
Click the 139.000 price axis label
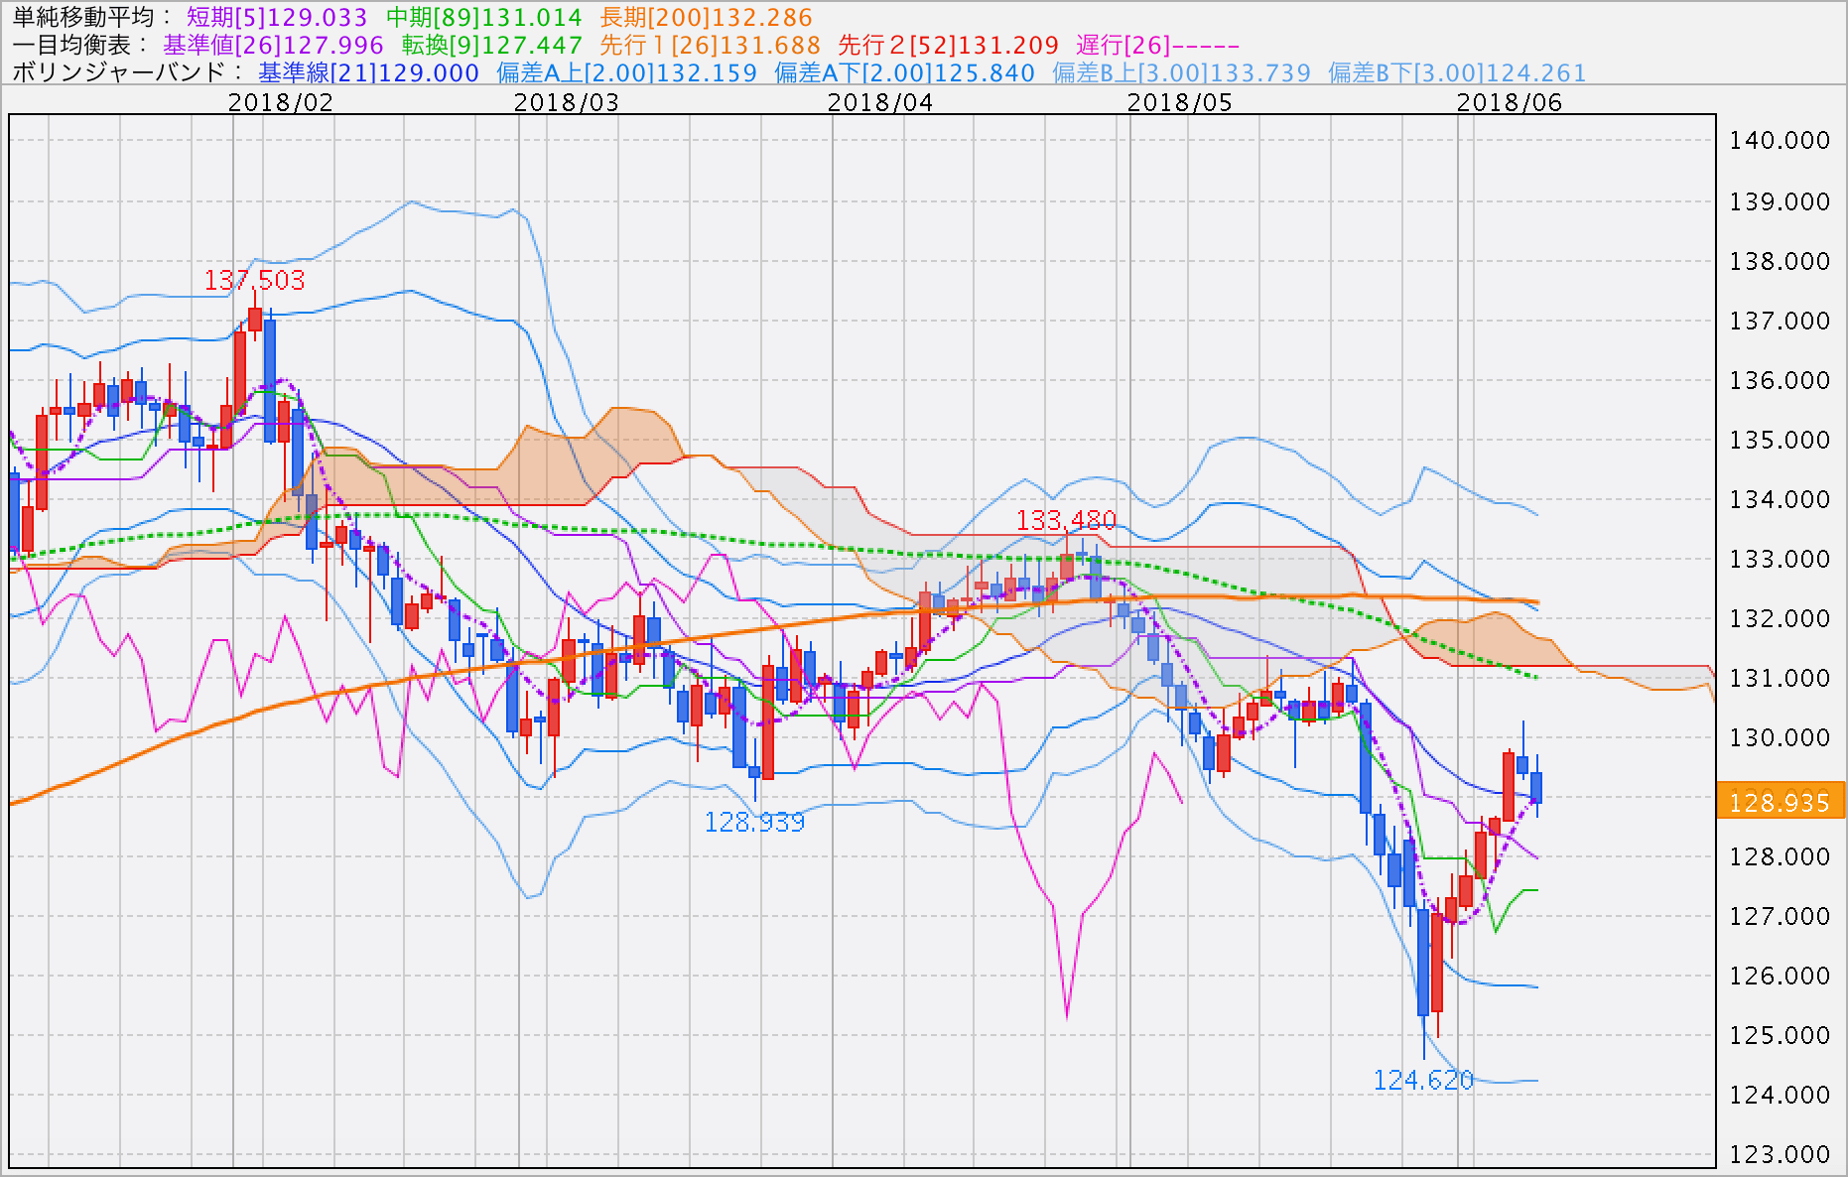coord(1780,201)
